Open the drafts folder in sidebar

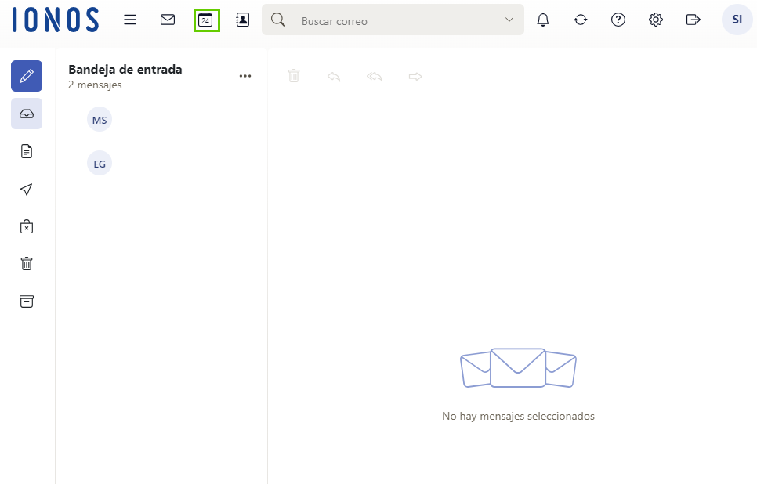click(27, 151)
